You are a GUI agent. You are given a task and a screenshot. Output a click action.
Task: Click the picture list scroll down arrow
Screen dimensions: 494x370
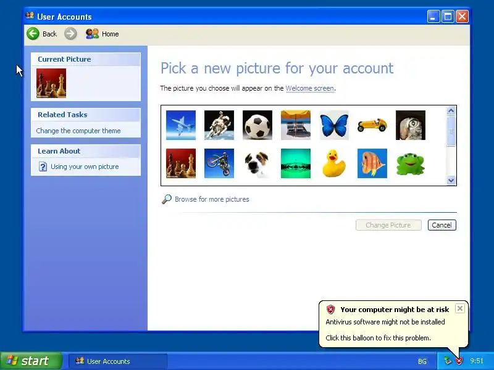(x=451, y=180)
